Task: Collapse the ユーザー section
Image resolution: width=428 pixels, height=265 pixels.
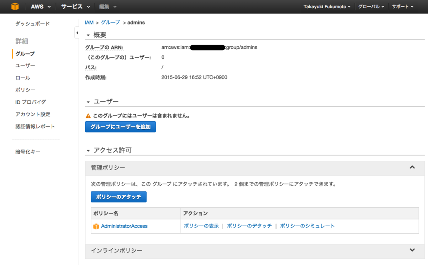Action: [x=88, y=102]
